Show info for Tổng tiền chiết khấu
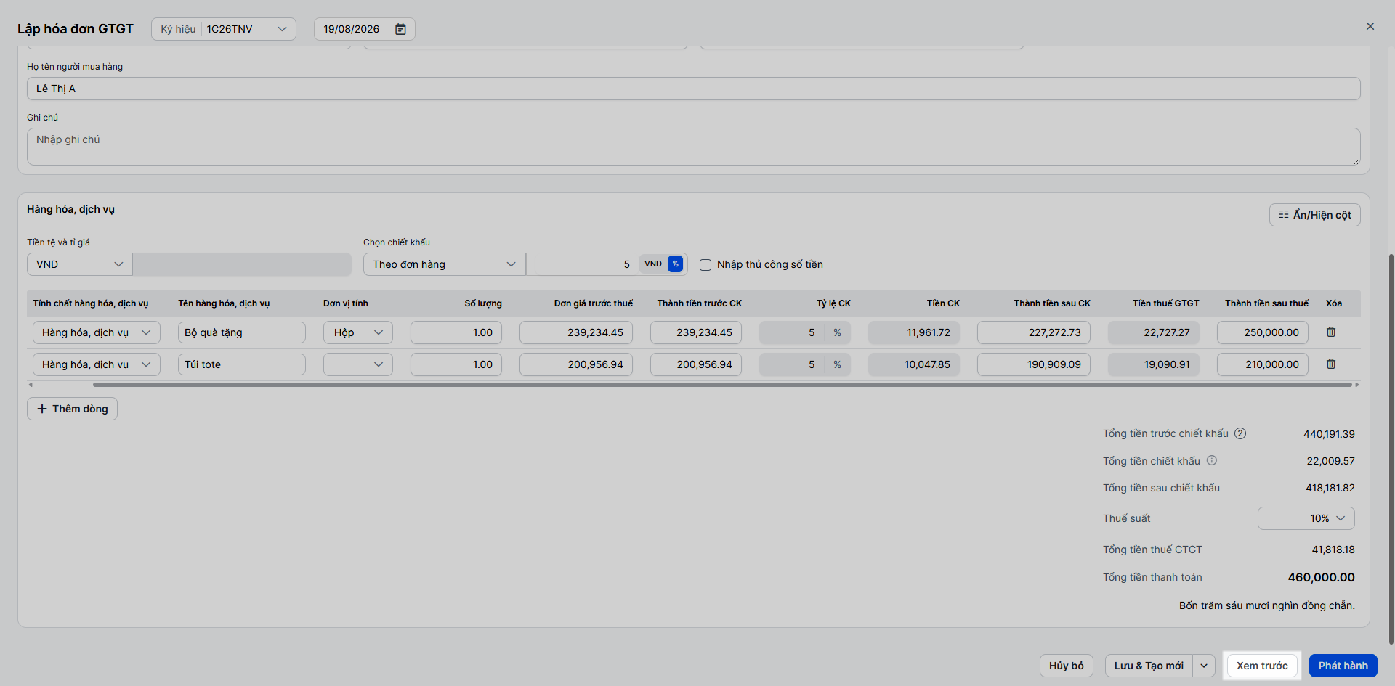 pos(1212,460)
